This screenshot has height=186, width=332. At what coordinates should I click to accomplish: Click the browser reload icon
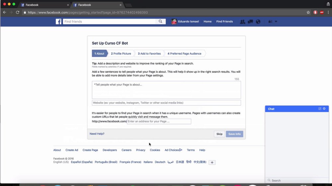18,13
